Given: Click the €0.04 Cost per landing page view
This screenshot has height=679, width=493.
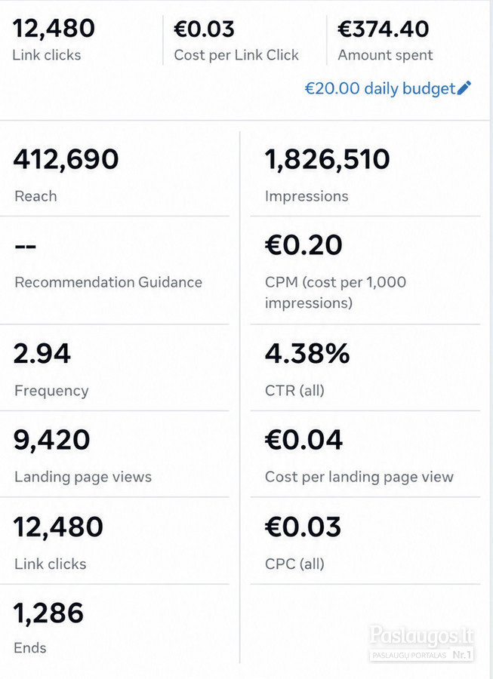Looking at the screenshot, I should tap(365, 454).
